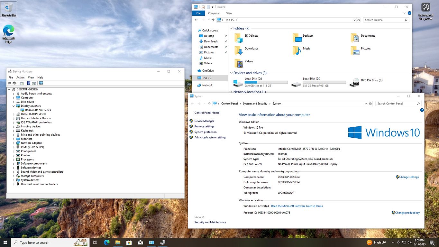
Task: Select Local Disk (C:) usage bar
Action: pyautogui.click(x=266, y=82)
